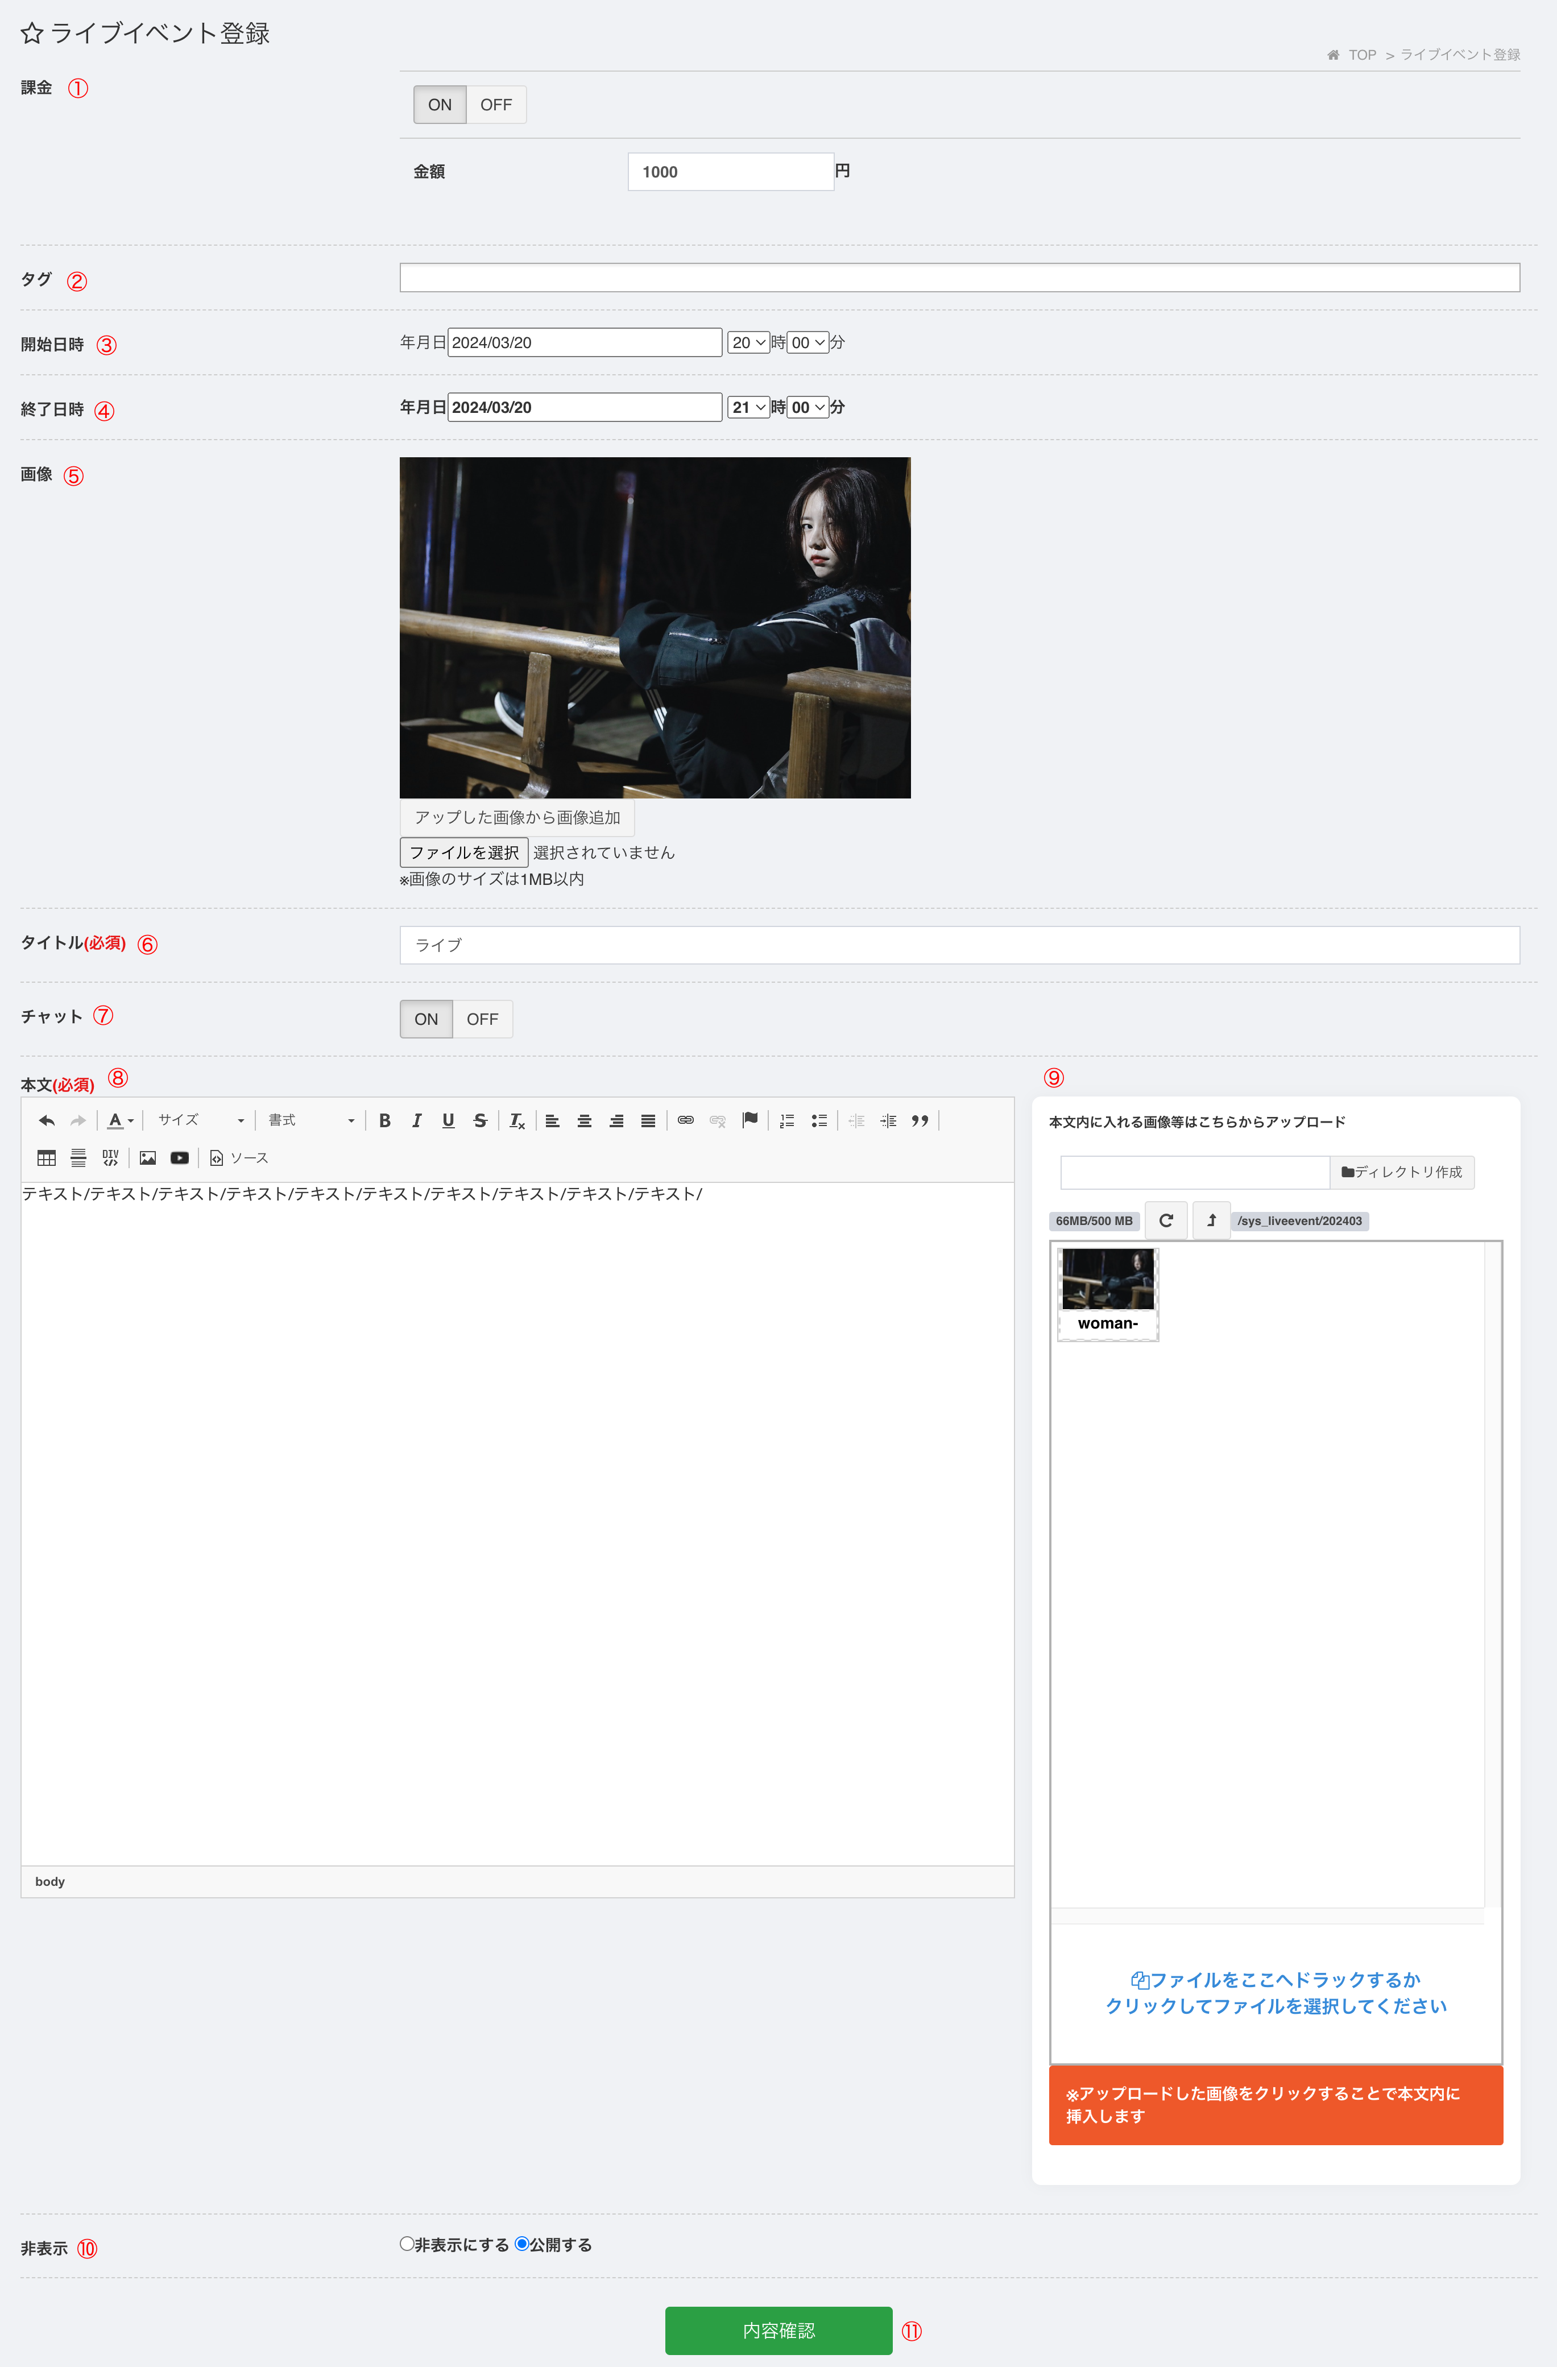The height and width of the screenshot is (2367, 1557).
Task: Justify text in the editor
Action: click(x=648, y=1121)
